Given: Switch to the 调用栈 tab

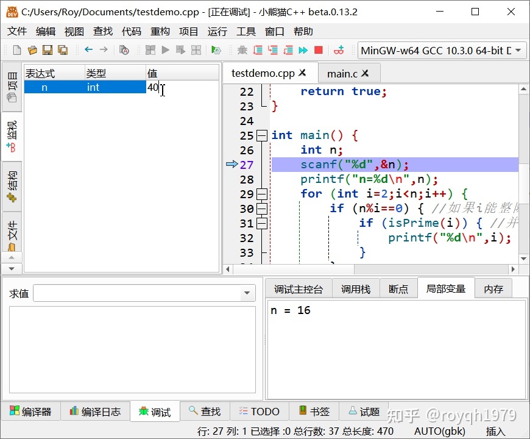Looking at the screenshot, I should [x=356, y=289].
